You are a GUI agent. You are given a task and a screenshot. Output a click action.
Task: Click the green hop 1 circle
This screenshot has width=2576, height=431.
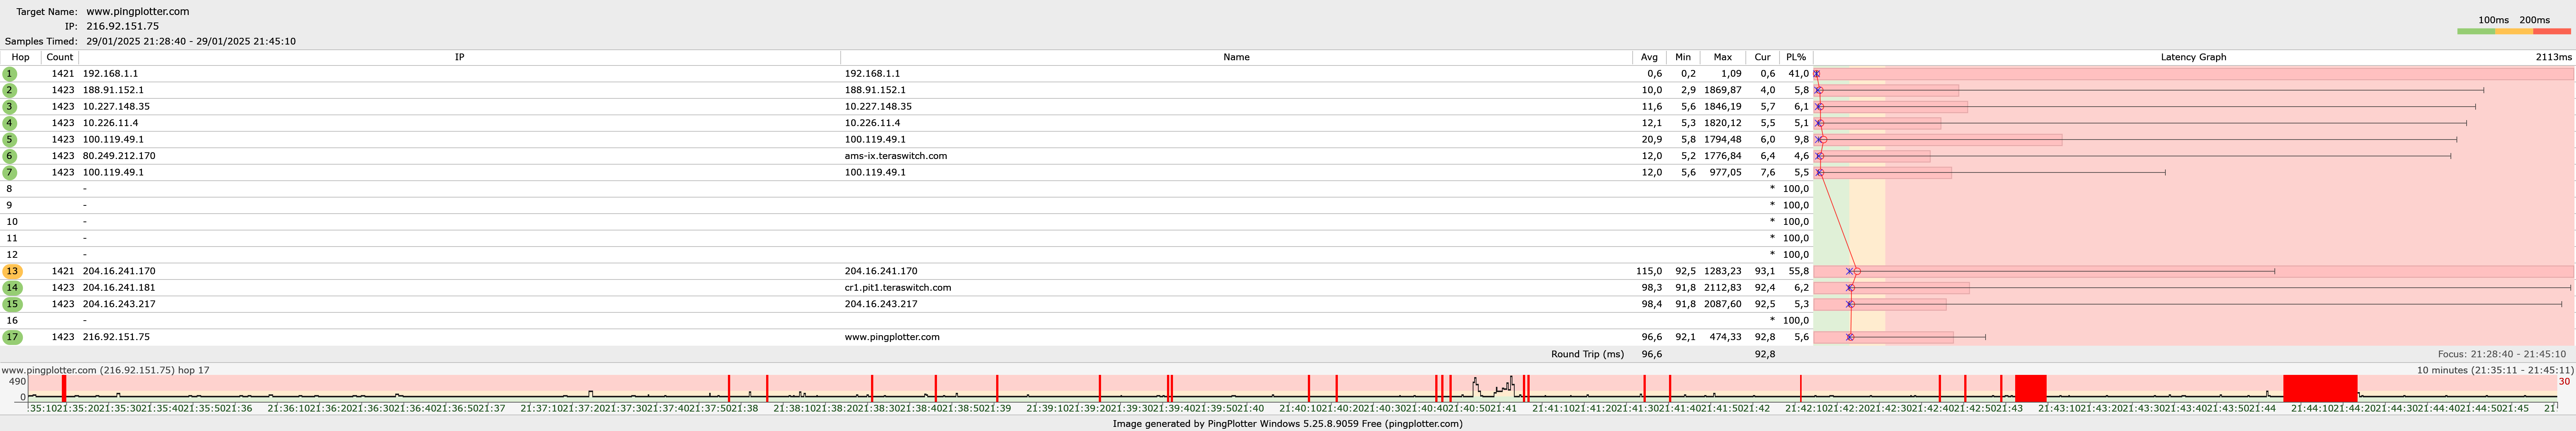(x=10, y=74)
